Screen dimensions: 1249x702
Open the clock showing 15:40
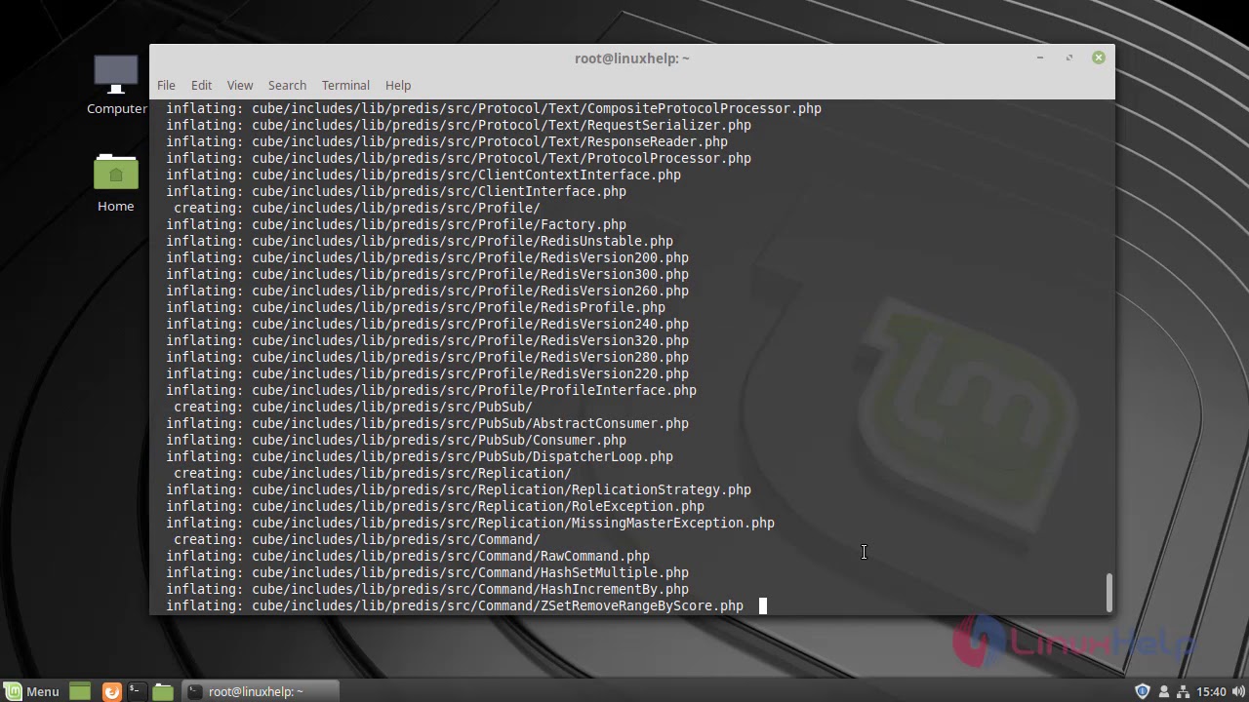(1211, 691)
